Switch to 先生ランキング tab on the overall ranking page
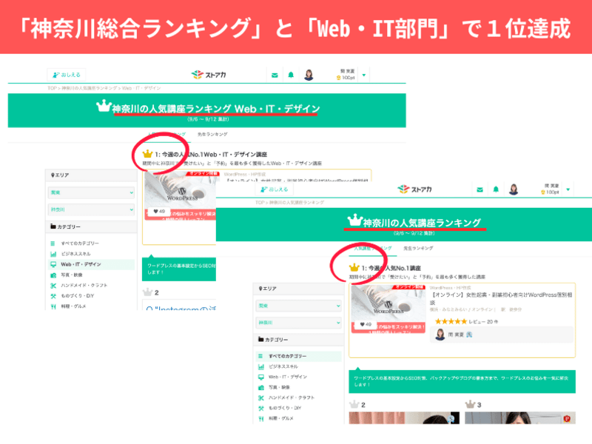The width and height of the screenshot is (592, 444). click(418, 248)
